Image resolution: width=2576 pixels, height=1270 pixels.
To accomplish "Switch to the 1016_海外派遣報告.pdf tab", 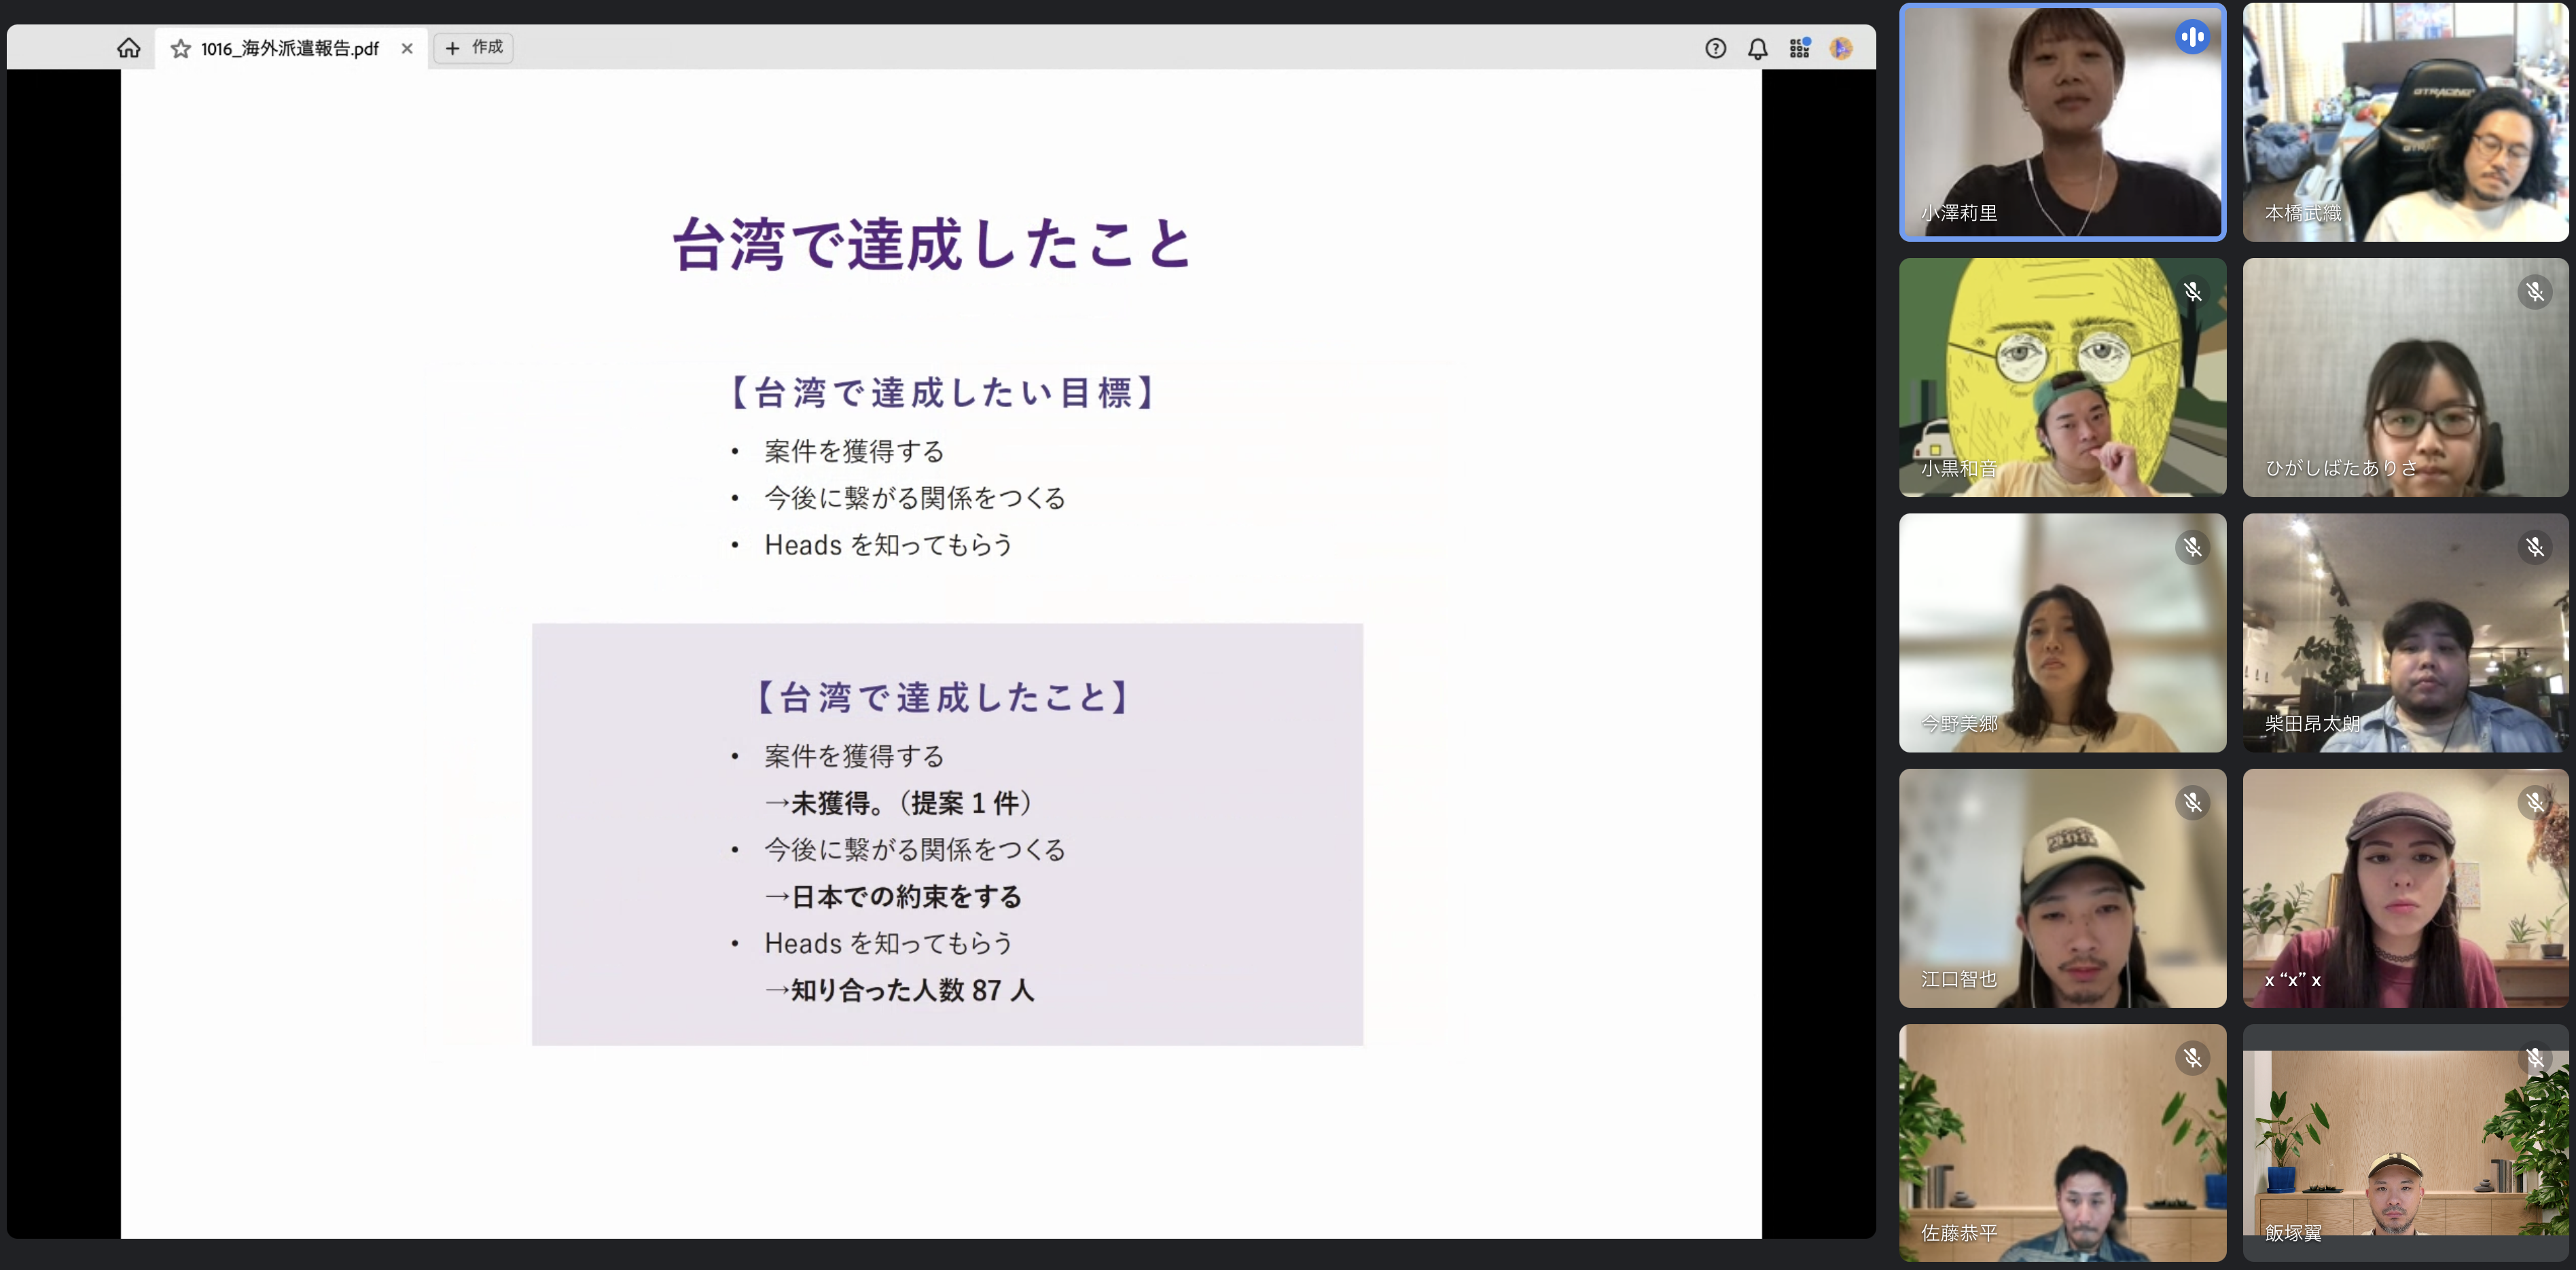I will click(289, 49).
